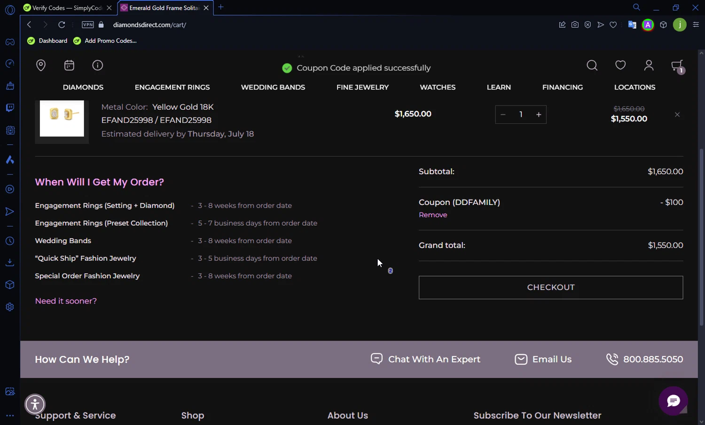705x425 pixels.
Task: Click browser heart bookmark icon
Action: click(613, 25)
